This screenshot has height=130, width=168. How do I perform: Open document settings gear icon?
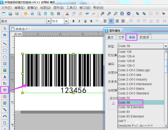click(x=26, y=14)
